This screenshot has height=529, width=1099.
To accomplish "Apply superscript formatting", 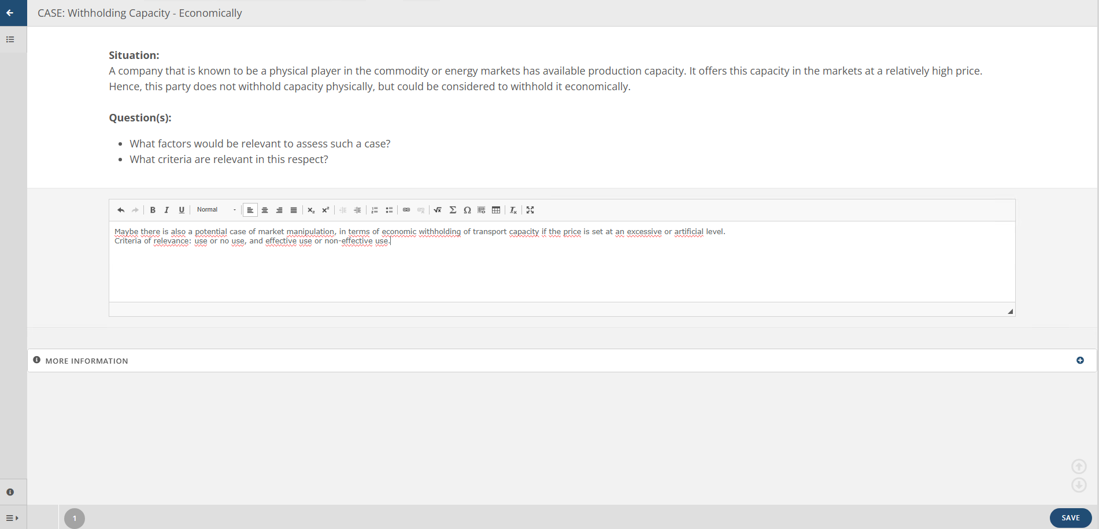I will [325, 210].
